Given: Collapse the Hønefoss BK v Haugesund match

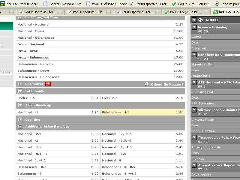Looking at the screenshot, I should (x=194, y=55).
